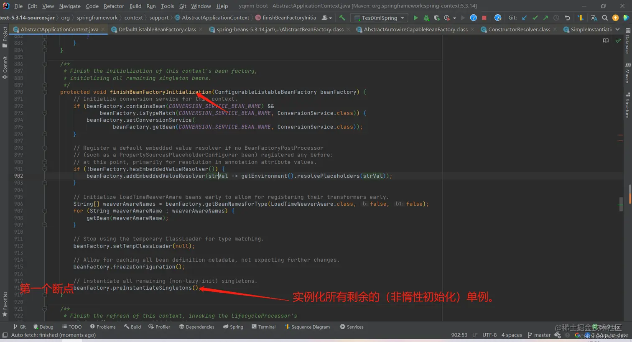632x342 pixels.
Task: Collapse the finishBeanFactoryInitialization method at line 890
Action: tap(44, 92)
